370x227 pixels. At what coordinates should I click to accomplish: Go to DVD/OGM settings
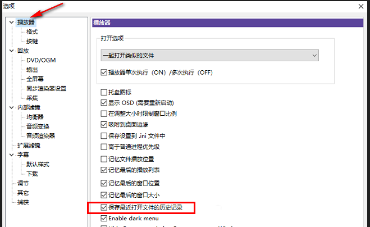pyautogui.click(x=41, y=60)
